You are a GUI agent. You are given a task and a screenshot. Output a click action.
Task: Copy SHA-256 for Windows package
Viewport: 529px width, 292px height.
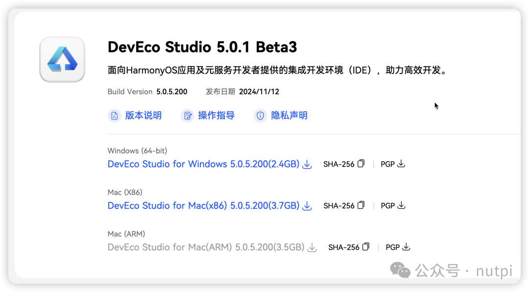click(x=361, y=164)
